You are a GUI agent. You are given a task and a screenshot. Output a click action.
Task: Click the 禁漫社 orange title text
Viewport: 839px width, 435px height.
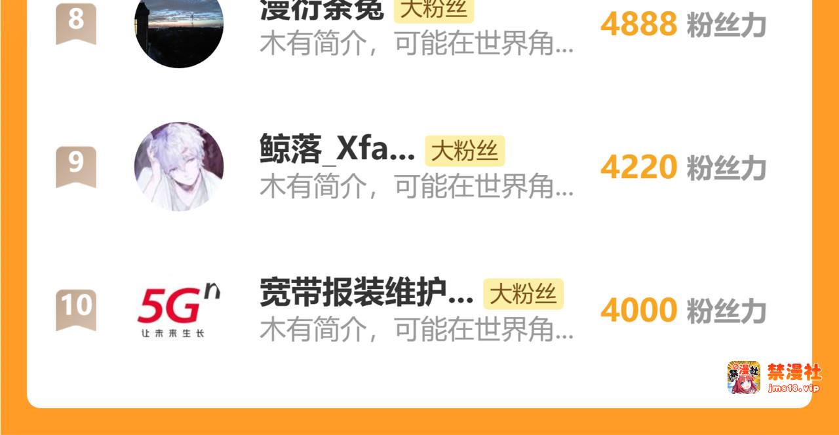click(794, 372)
